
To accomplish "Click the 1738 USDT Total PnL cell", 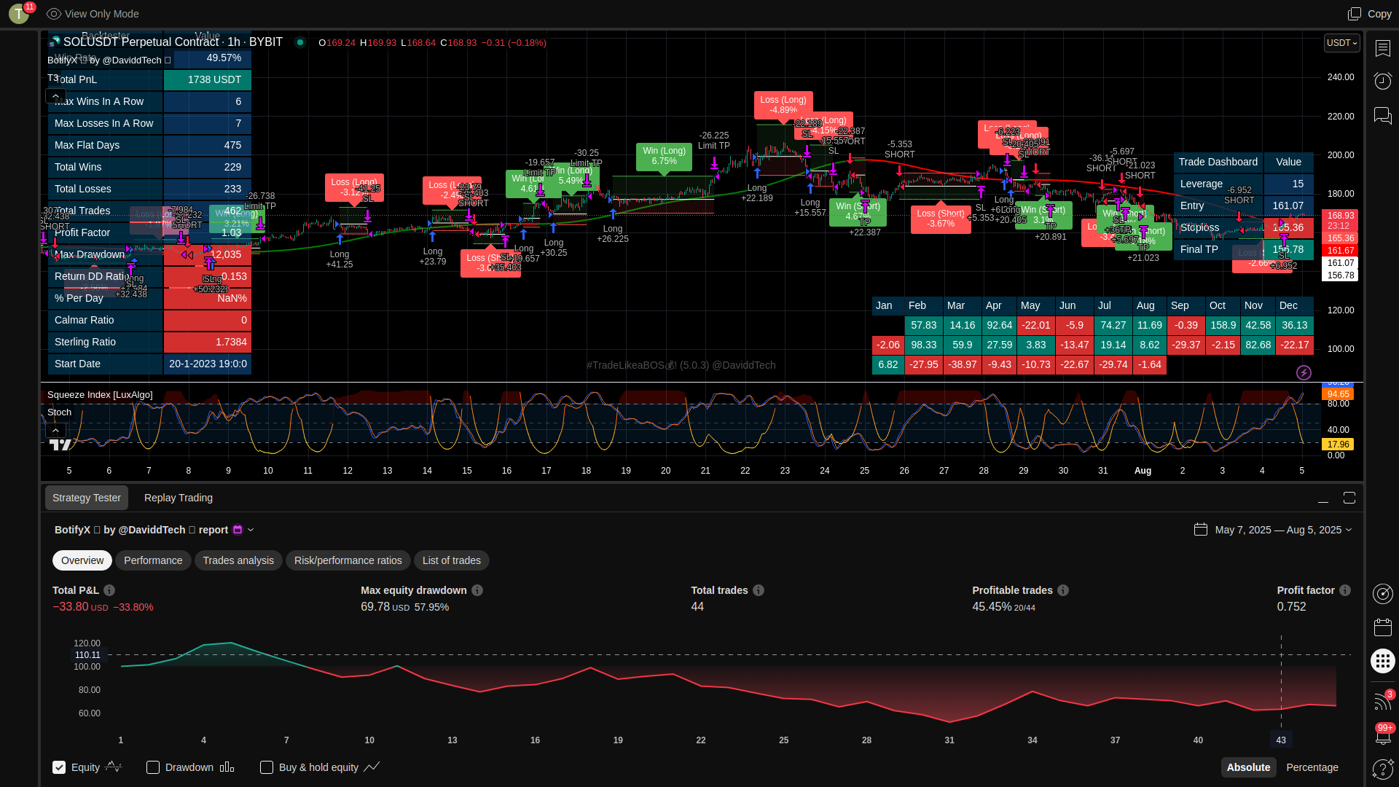I will click(x=208, y=79).
